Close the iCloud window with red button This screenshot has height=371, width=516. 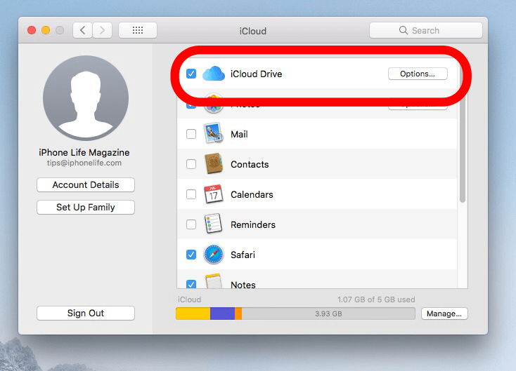32,31
